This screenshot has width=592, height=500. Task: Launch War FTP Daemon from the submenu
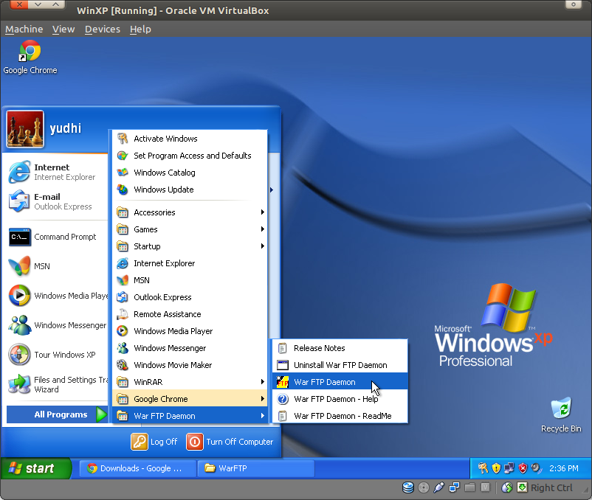pos(340,382)
